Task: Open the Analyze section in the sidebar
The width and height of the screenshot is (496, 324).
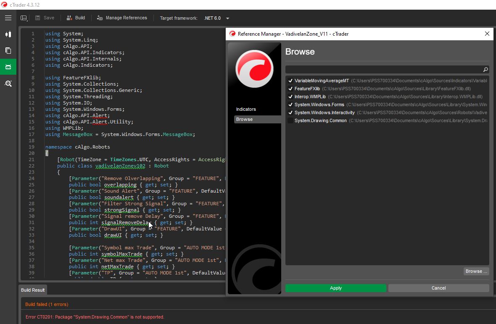Action: point(8,84)
